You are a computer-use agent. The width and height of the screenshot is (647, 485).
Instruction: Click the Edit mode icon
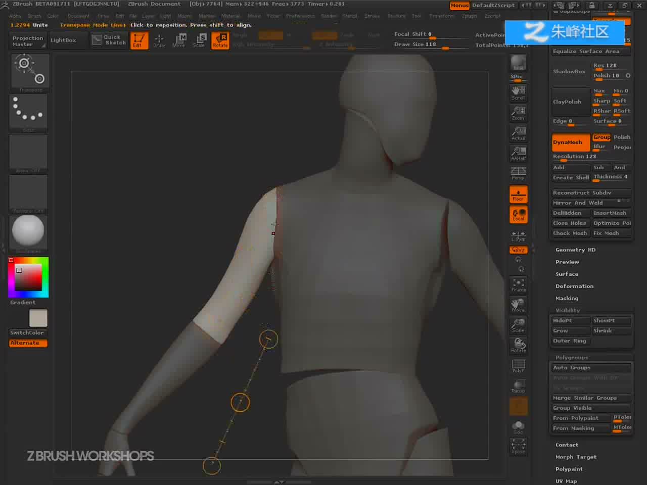tap(140, 40)
